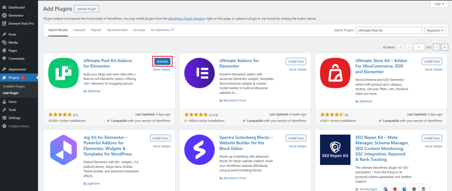The width and height of the screenshot is (452, 191).
Task: Click the Copilot colorful tray icon
Action: pos(385,189)
